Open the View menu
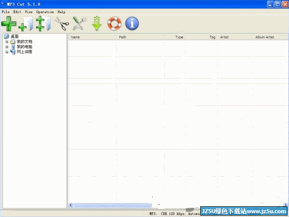The width and height of the screenshot is (289, 217). [x=29, y=12]
